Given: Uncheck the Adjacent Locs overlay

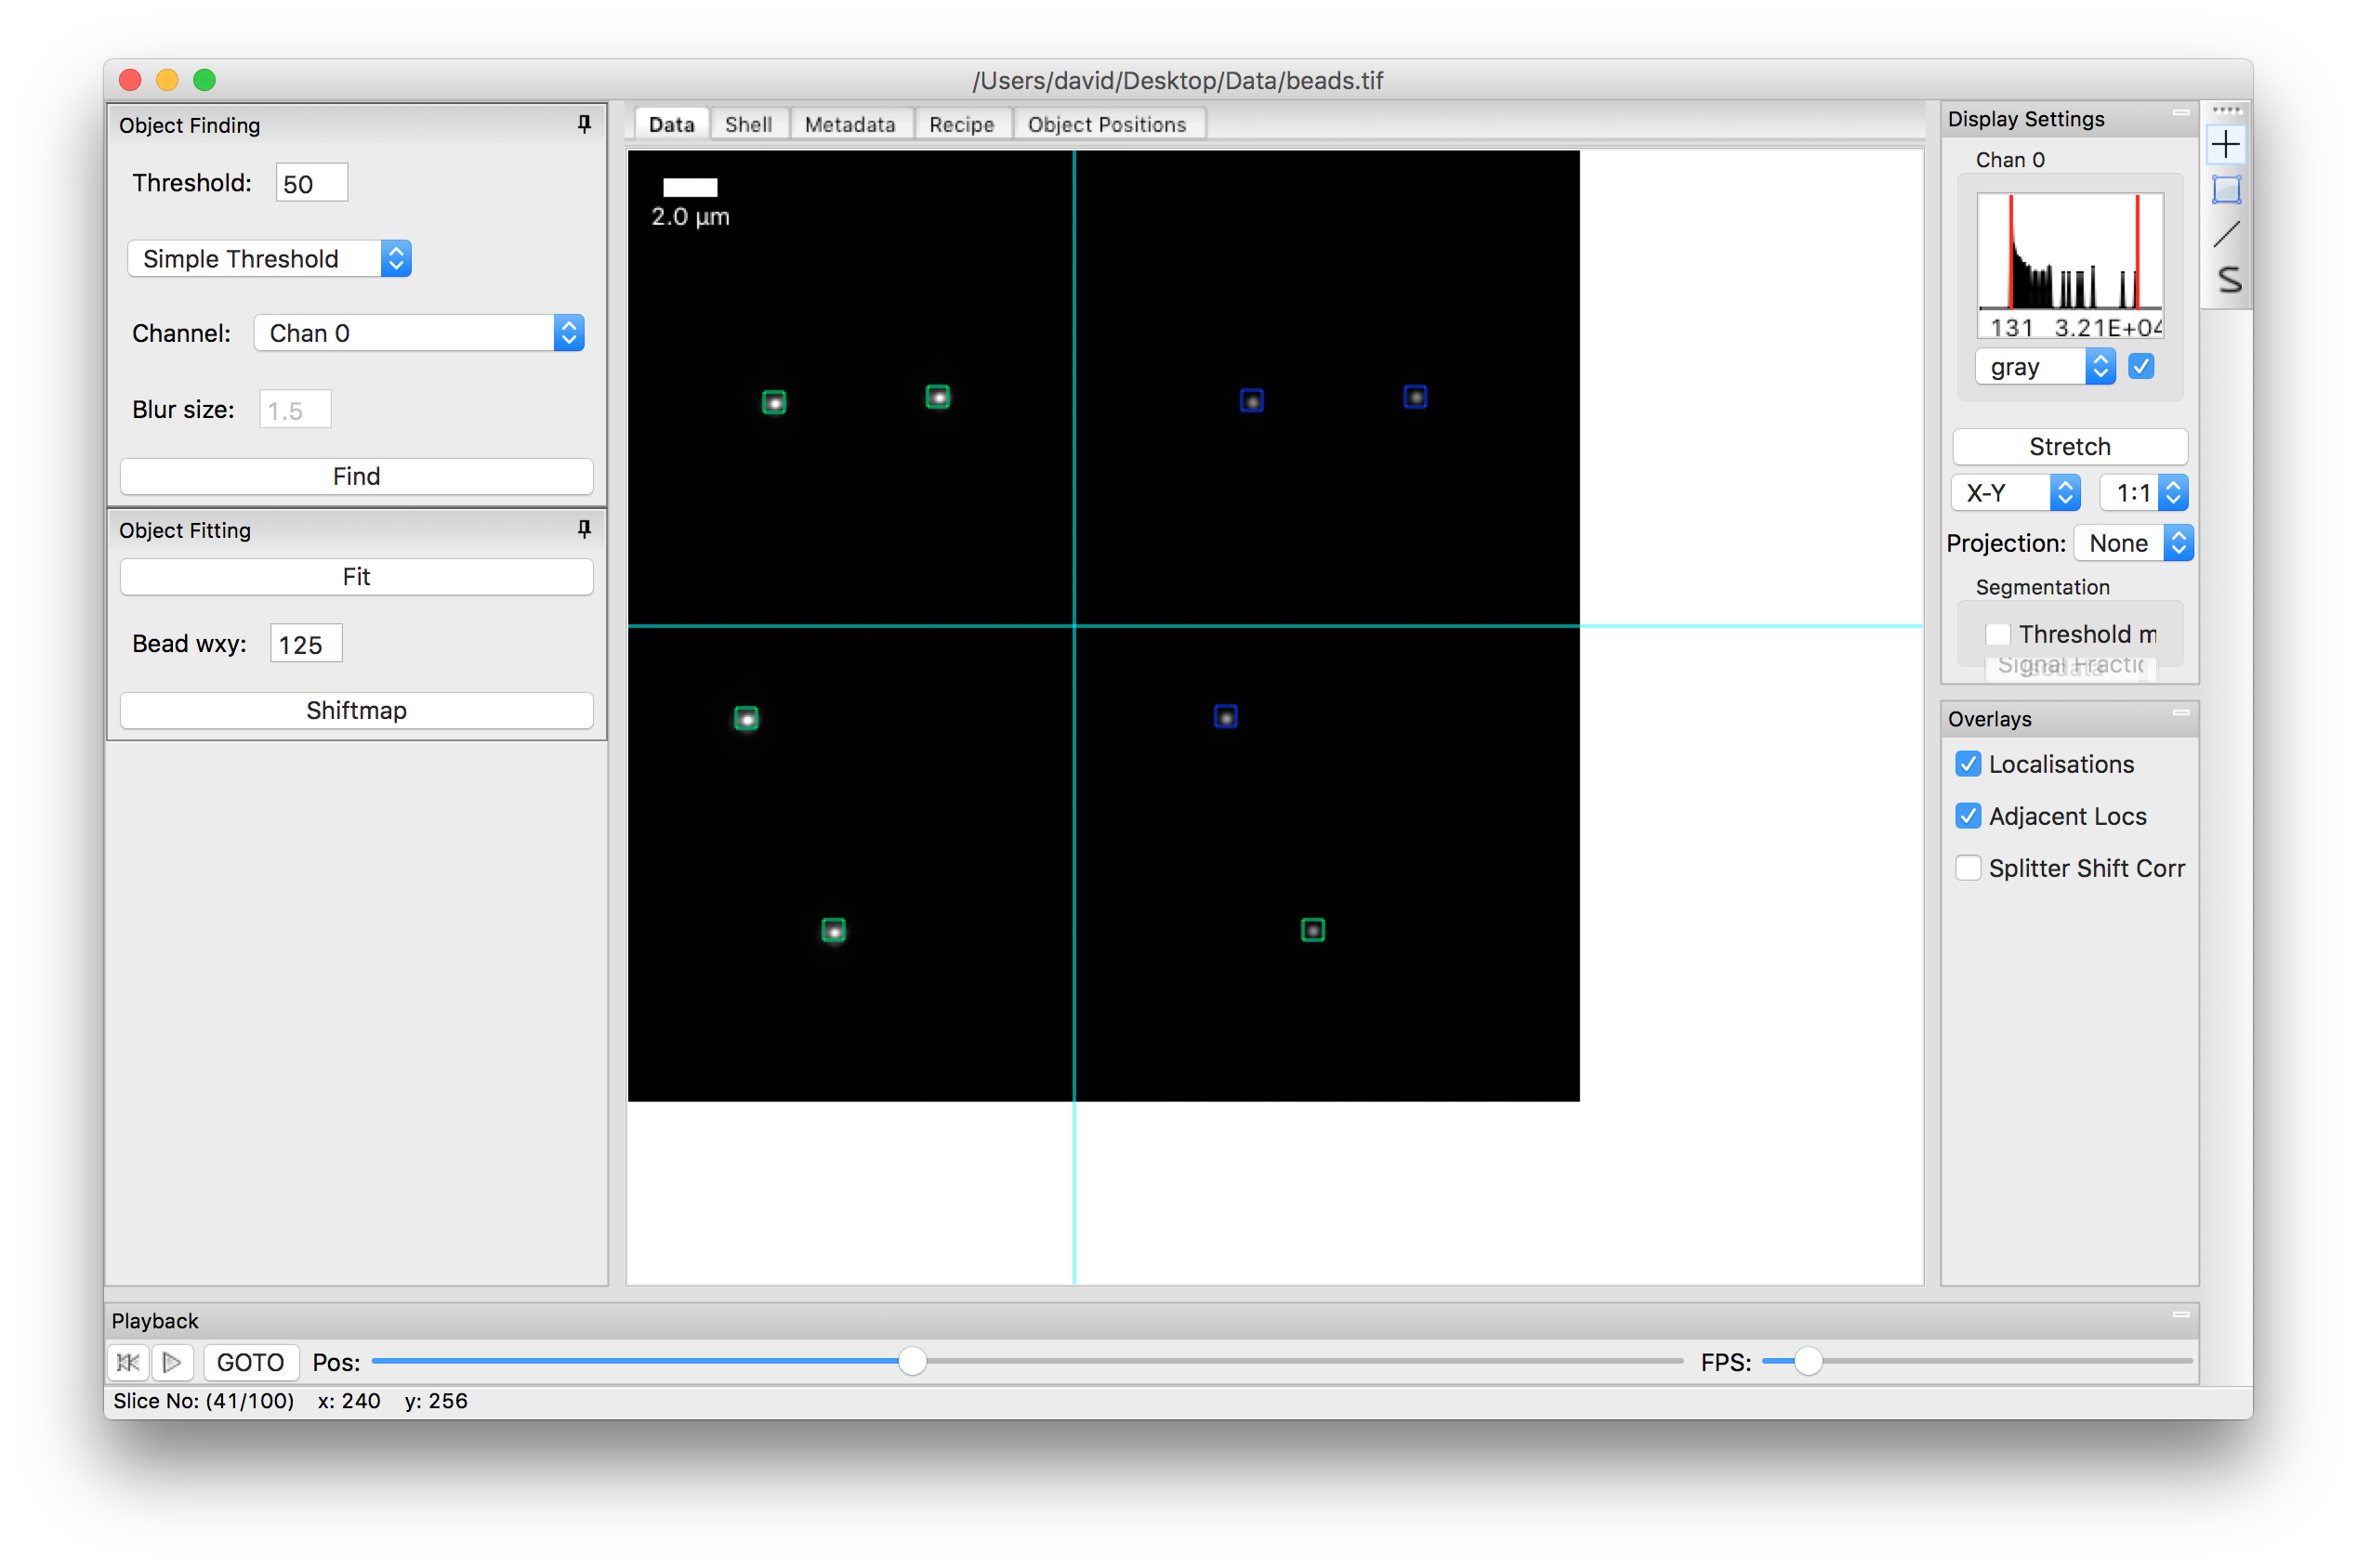Looking at the screenshot, I should (1968, 816).
